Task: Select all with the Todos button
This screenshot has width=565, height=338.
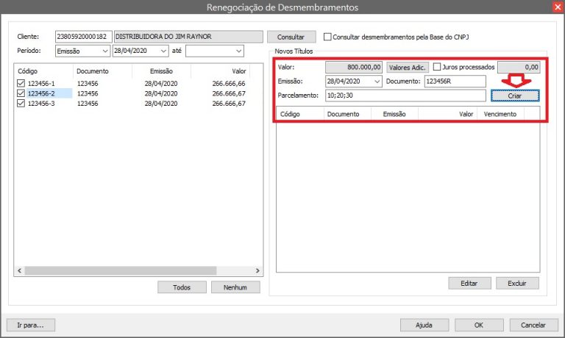Action: click(182, 287)
